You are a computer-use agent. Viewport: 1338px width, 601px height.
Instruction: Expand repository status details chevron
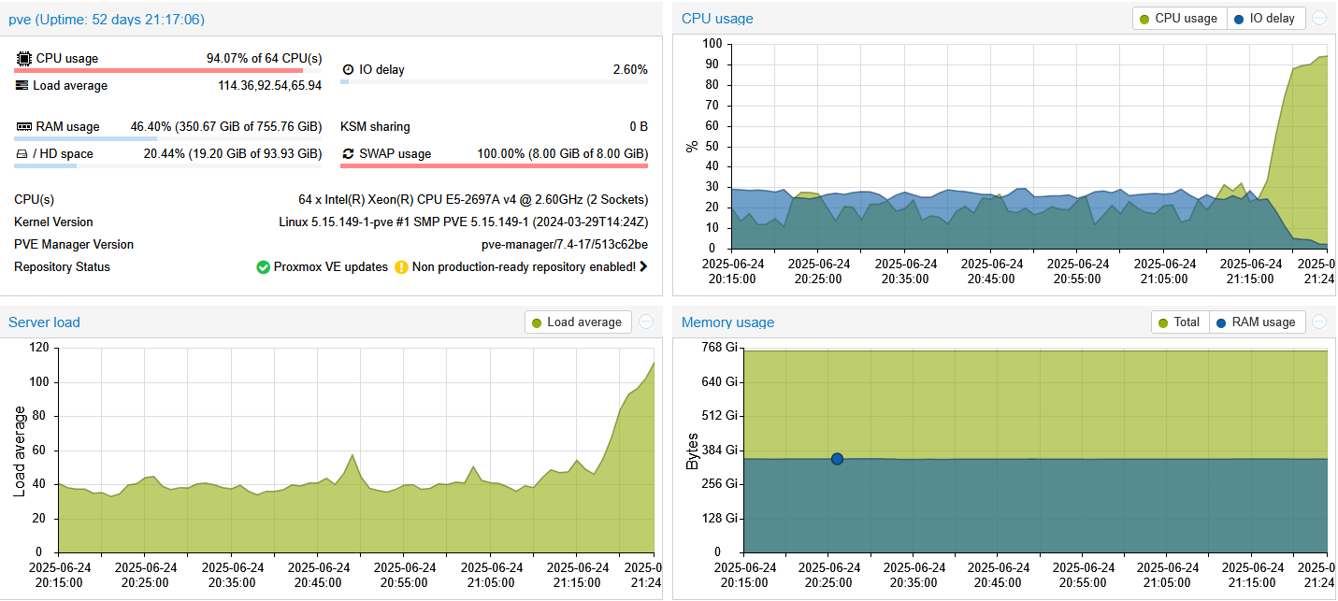tap(643, 267)
